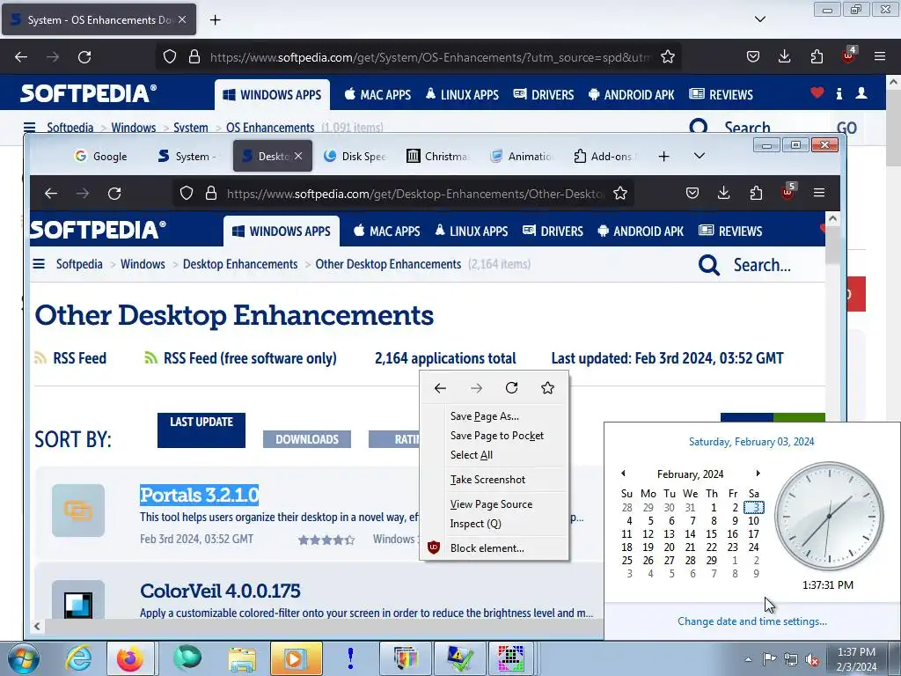
Task: Click Forward arrow in the context menu
Action: tap(476, 388)
